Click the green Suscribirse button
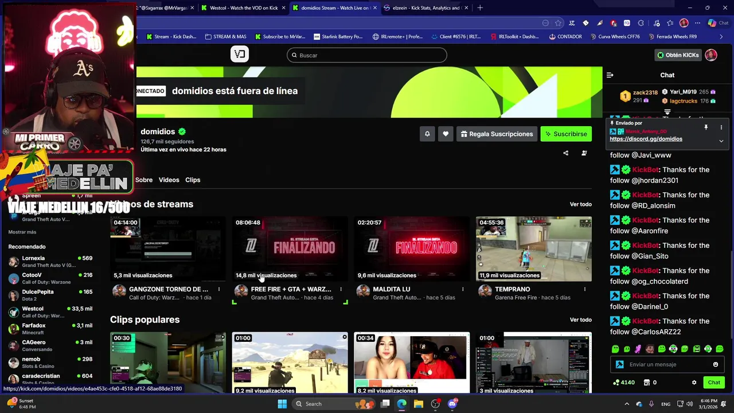Viewport: 734px width, 413px height. point(566,134)
